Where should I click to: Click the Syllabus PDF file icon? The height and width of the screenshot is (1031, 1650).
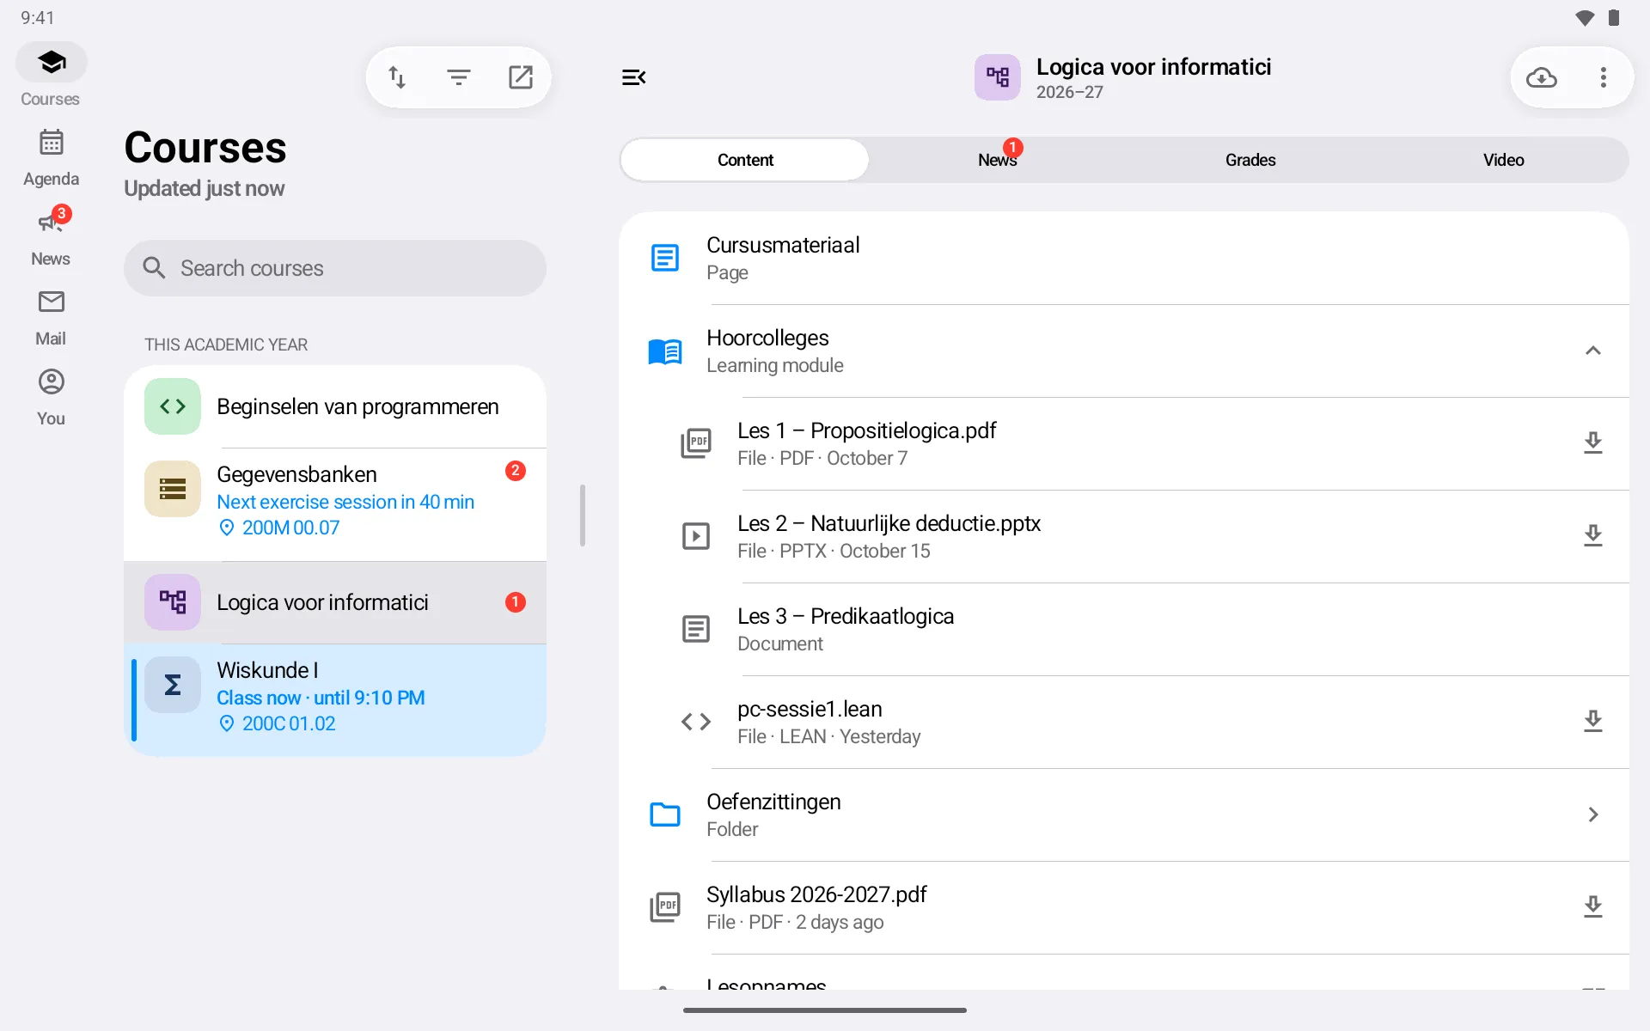tap(665, 907)
